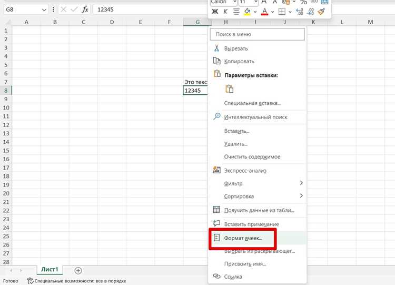395x285 pixels.
Task: Choose Вставить… from context menu
Action: coord(257,131)
